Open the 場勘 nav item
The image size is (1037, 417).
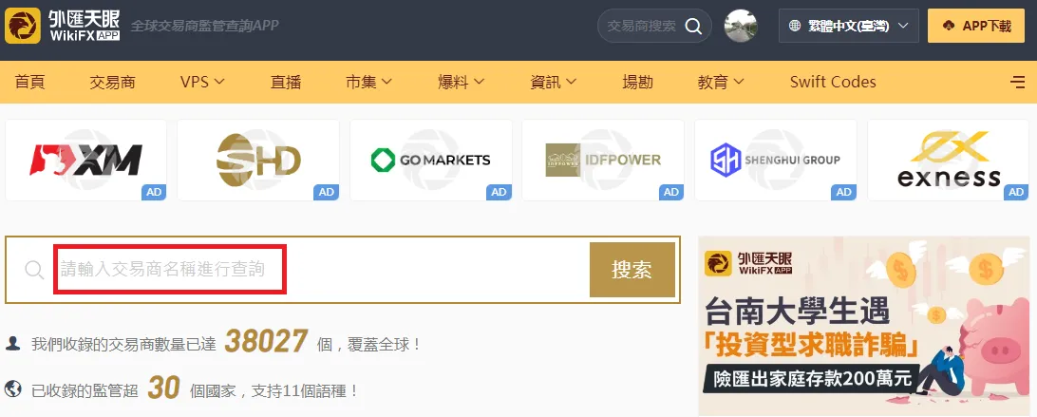pyautogui.click(x=637, y=82)
